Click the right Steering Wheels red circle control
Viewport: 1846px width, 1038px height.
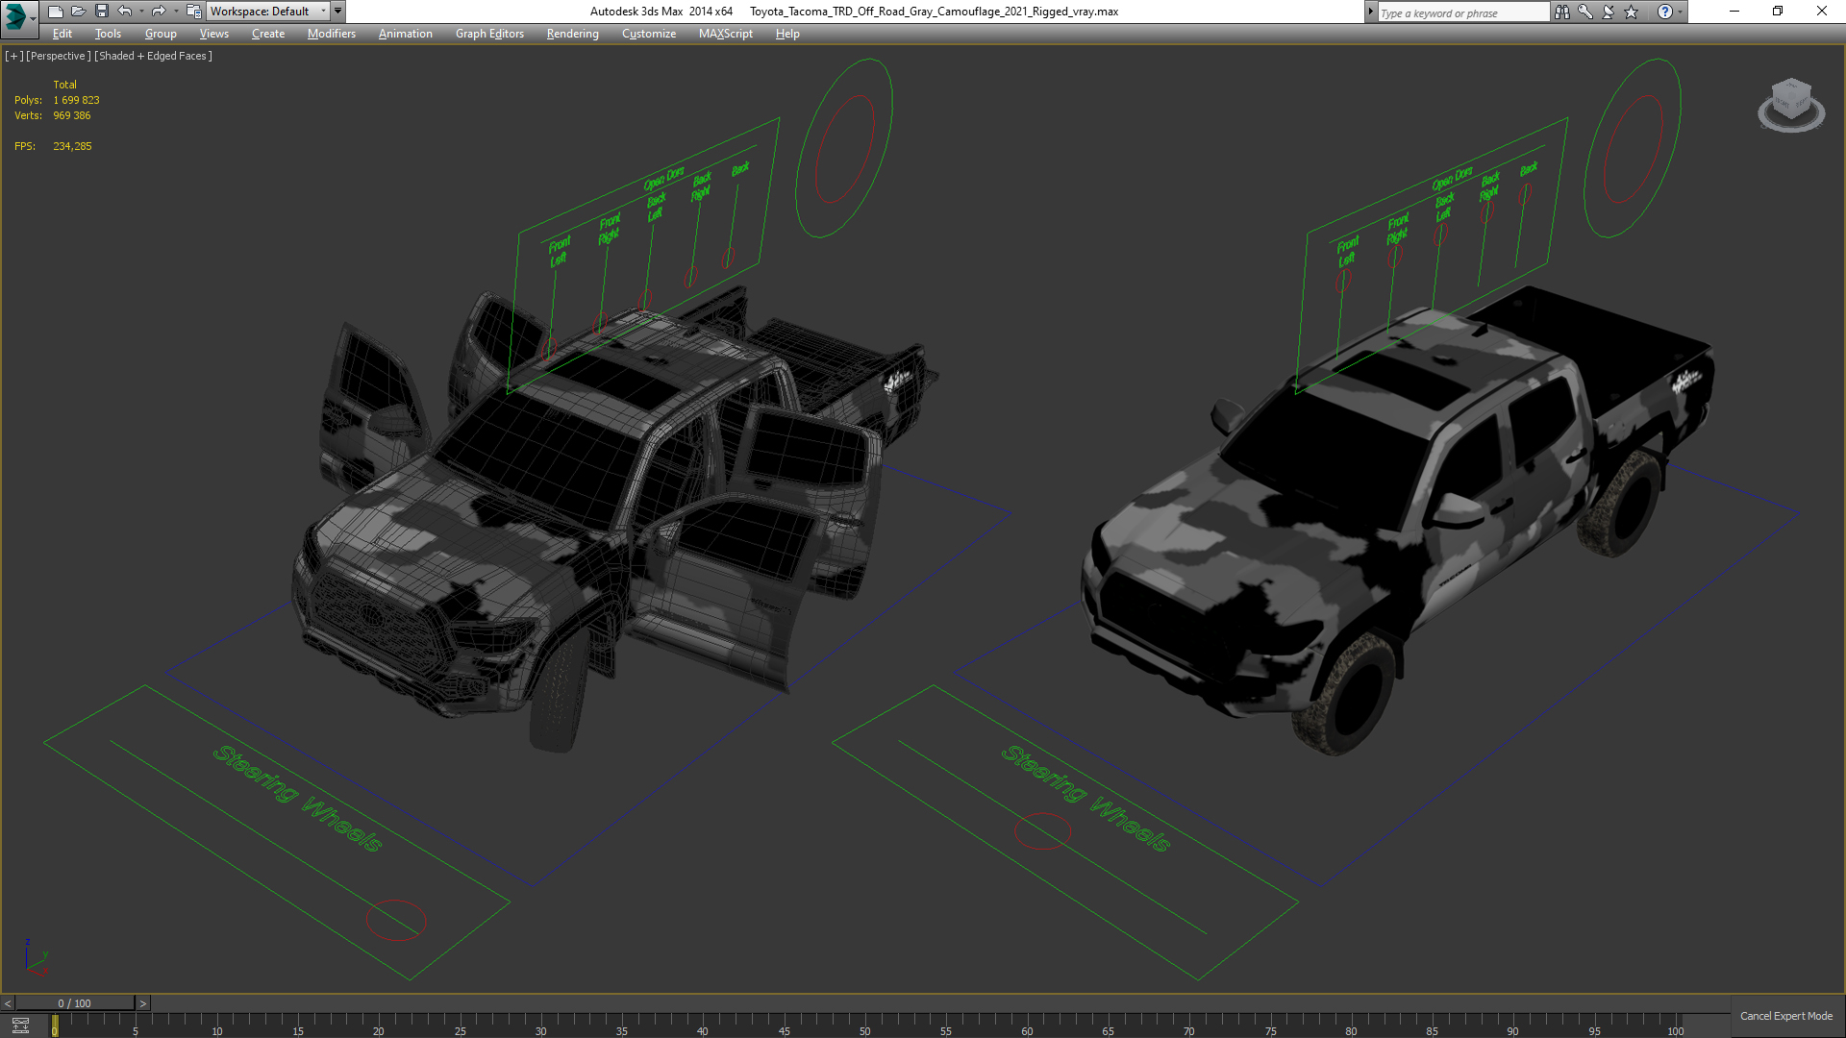click(x=1042, y=830)
